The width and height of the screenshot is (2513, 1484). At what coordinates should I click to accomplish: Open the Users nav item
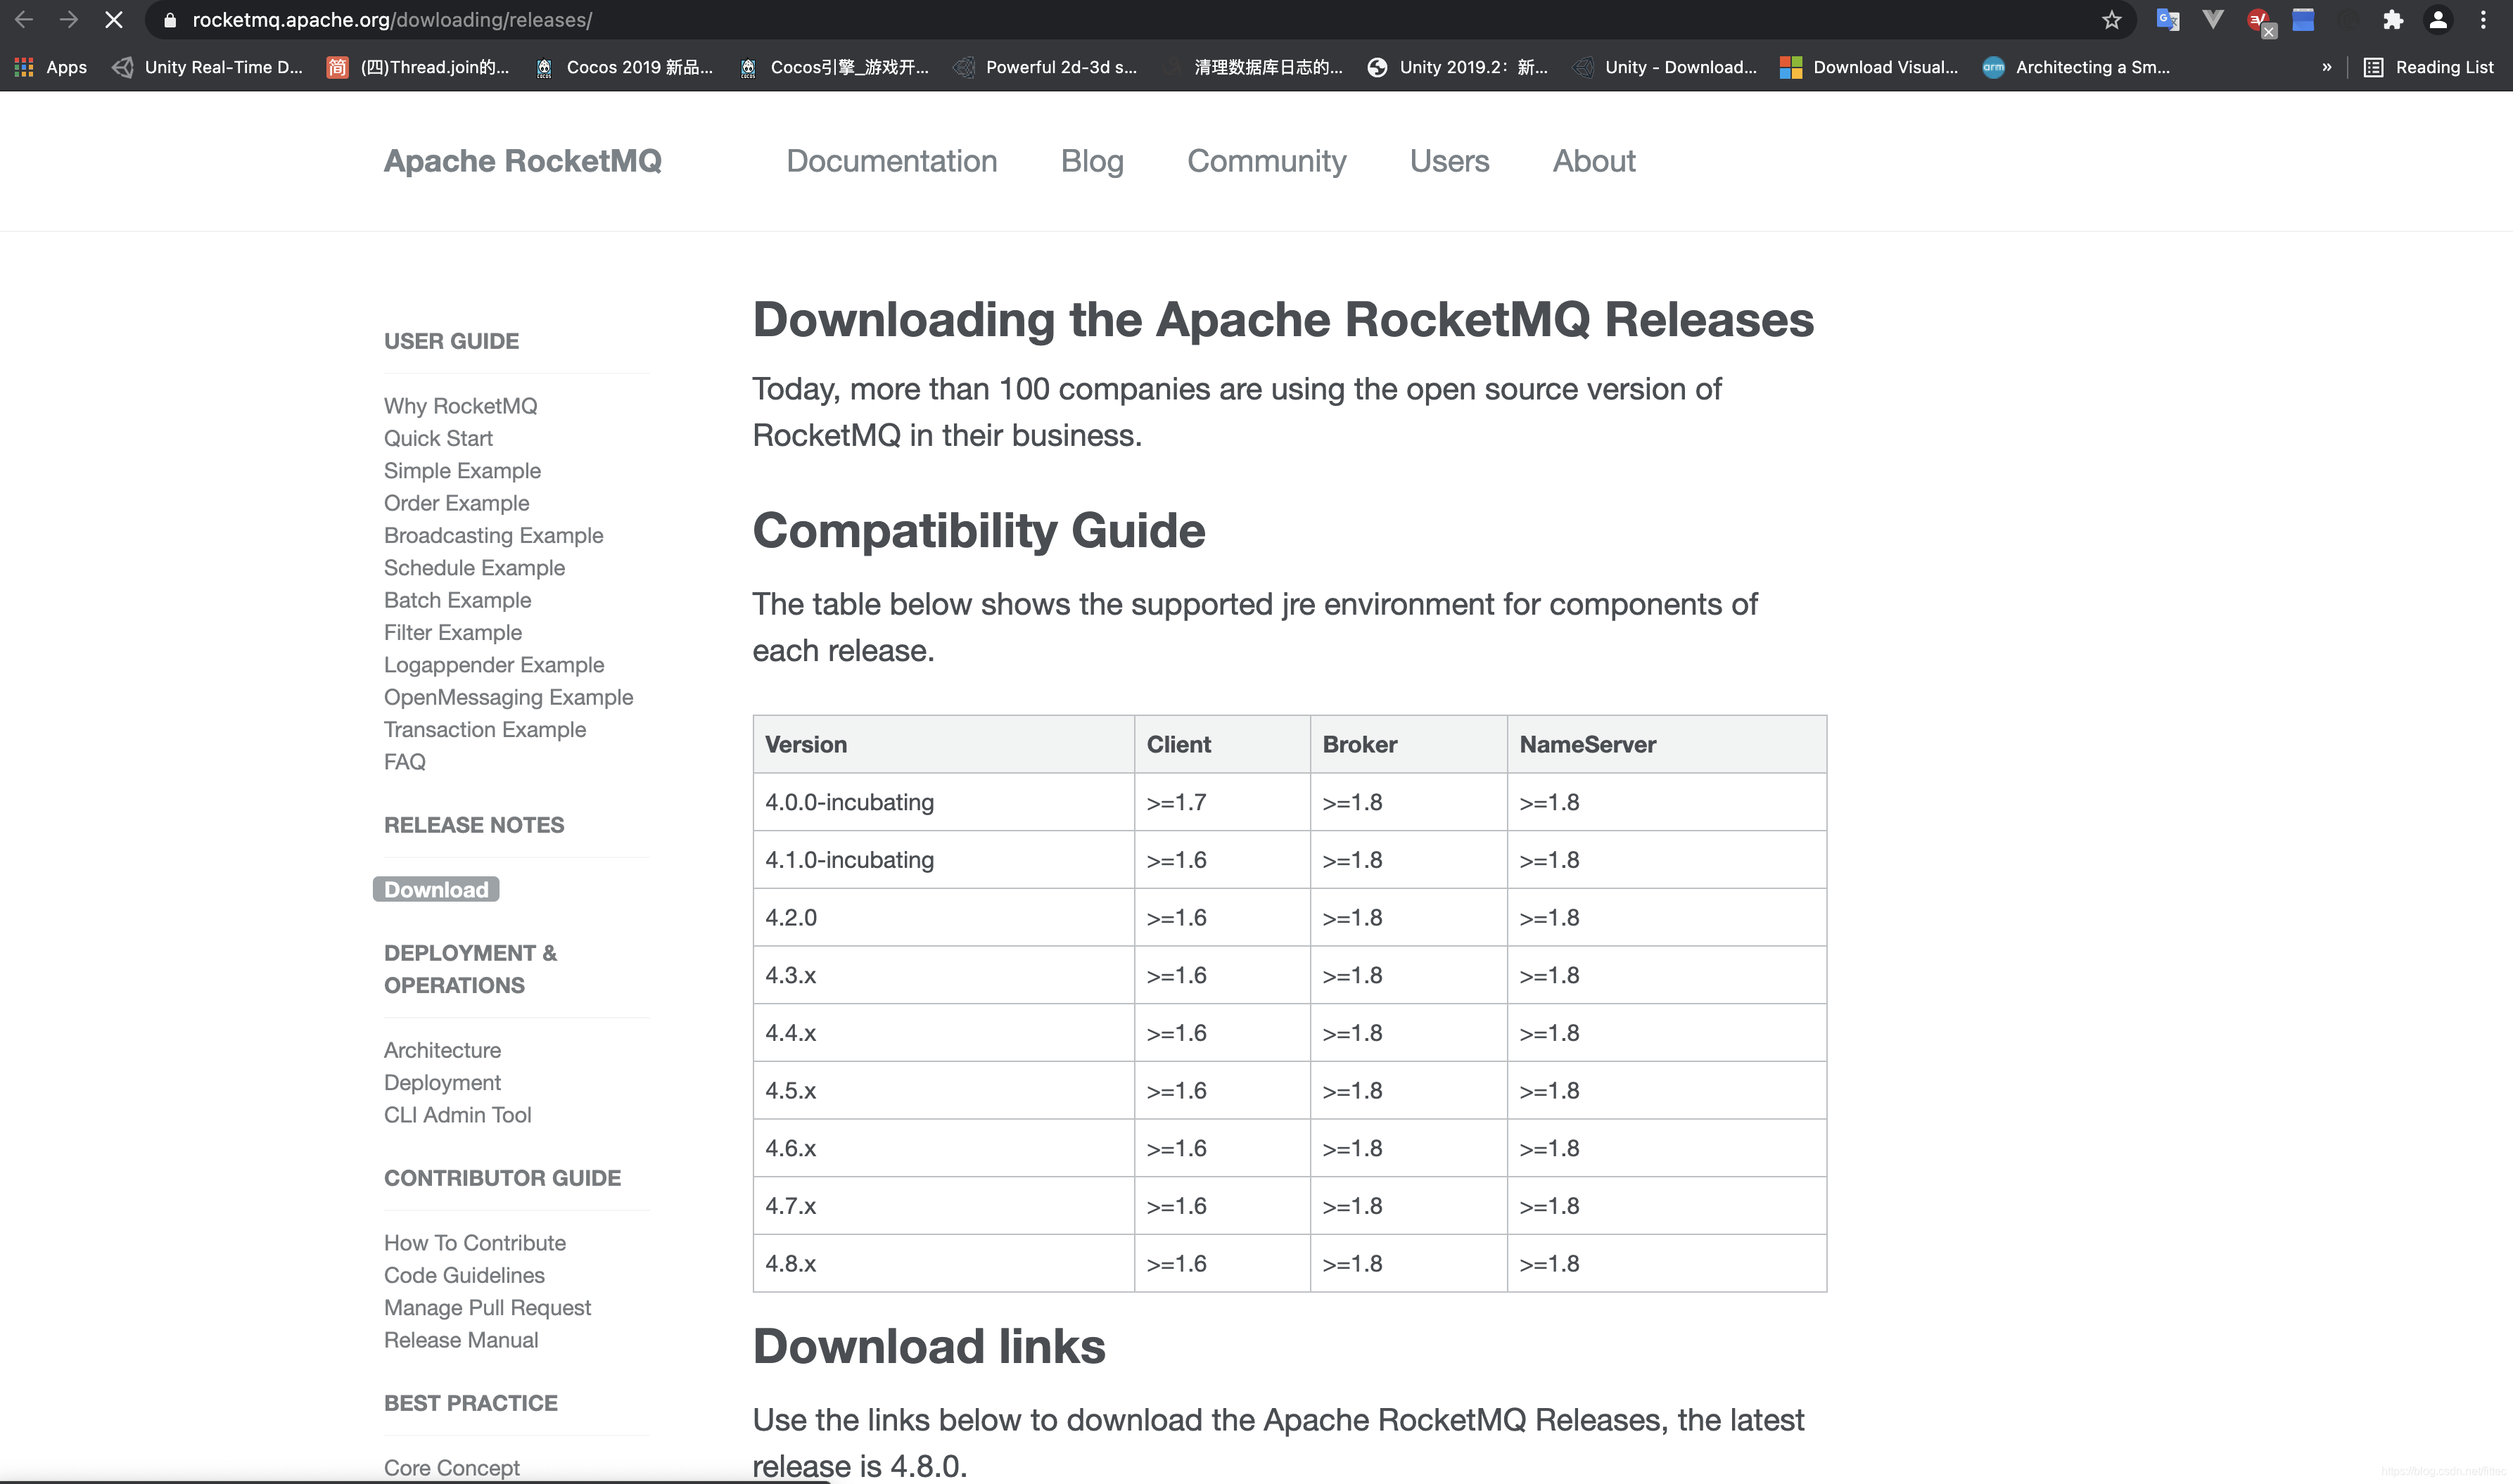pyautogui.click(x=1449, y=161)
